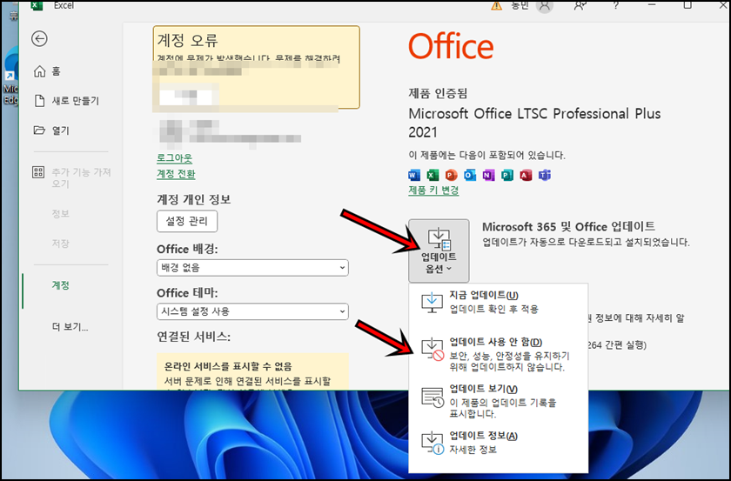Click the 업데이트 옵션 dropdown button

(x=439, y=251)
